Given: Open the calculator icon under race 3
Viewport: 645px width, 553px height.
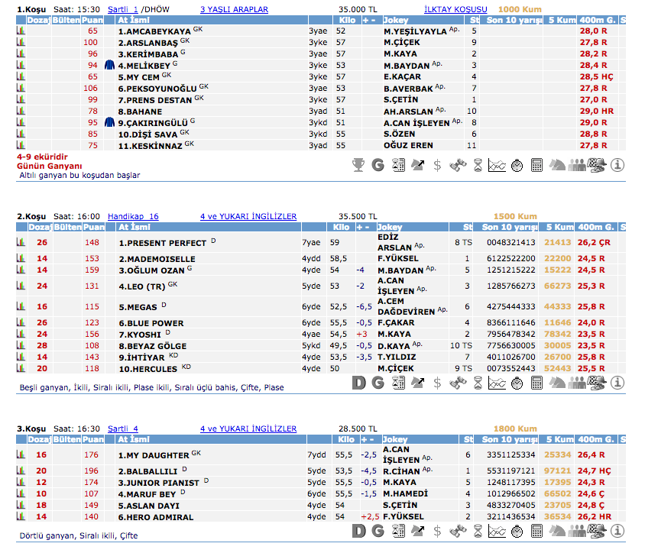Looking at the screenshot, I should pyautogui.click(x=537, y=531).
